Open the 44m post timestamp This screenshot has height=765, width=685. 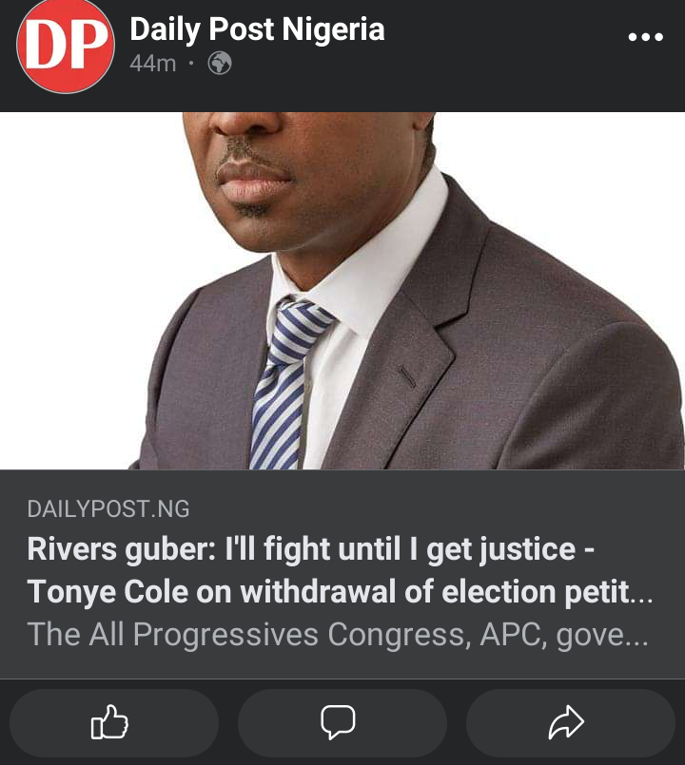152,64
